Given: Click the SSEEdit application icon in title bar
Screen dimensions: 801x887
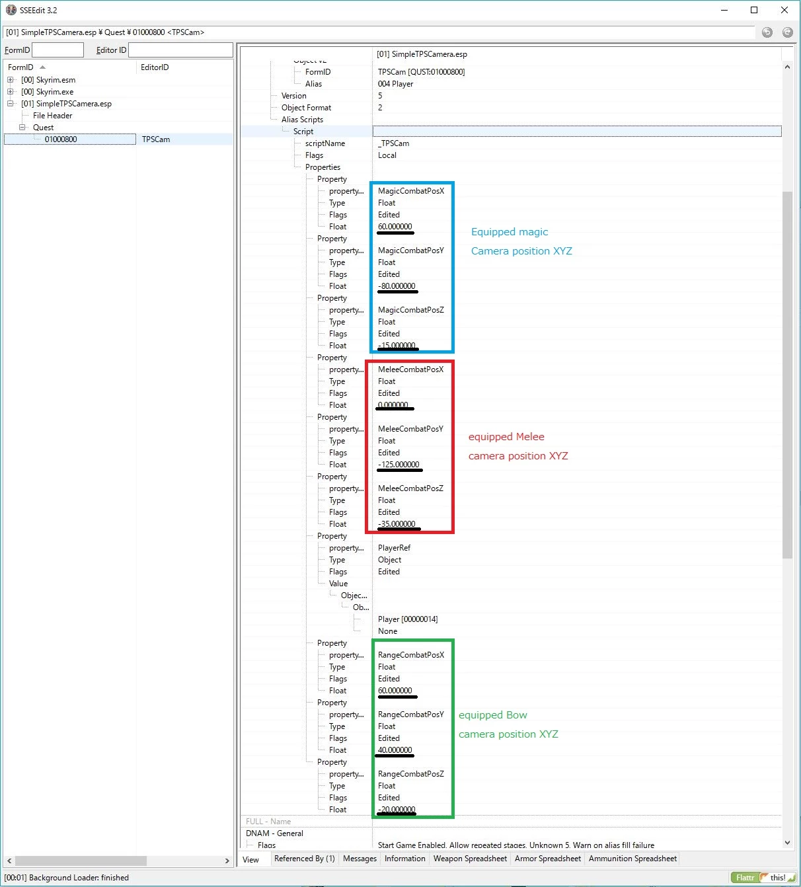Looking at the screenshot, I should tap(11, 10).
